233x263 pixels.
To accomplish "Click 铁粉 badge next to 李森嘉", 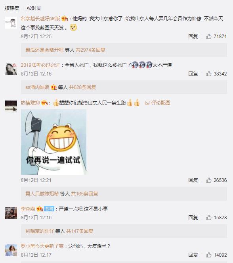I will 49,209.
